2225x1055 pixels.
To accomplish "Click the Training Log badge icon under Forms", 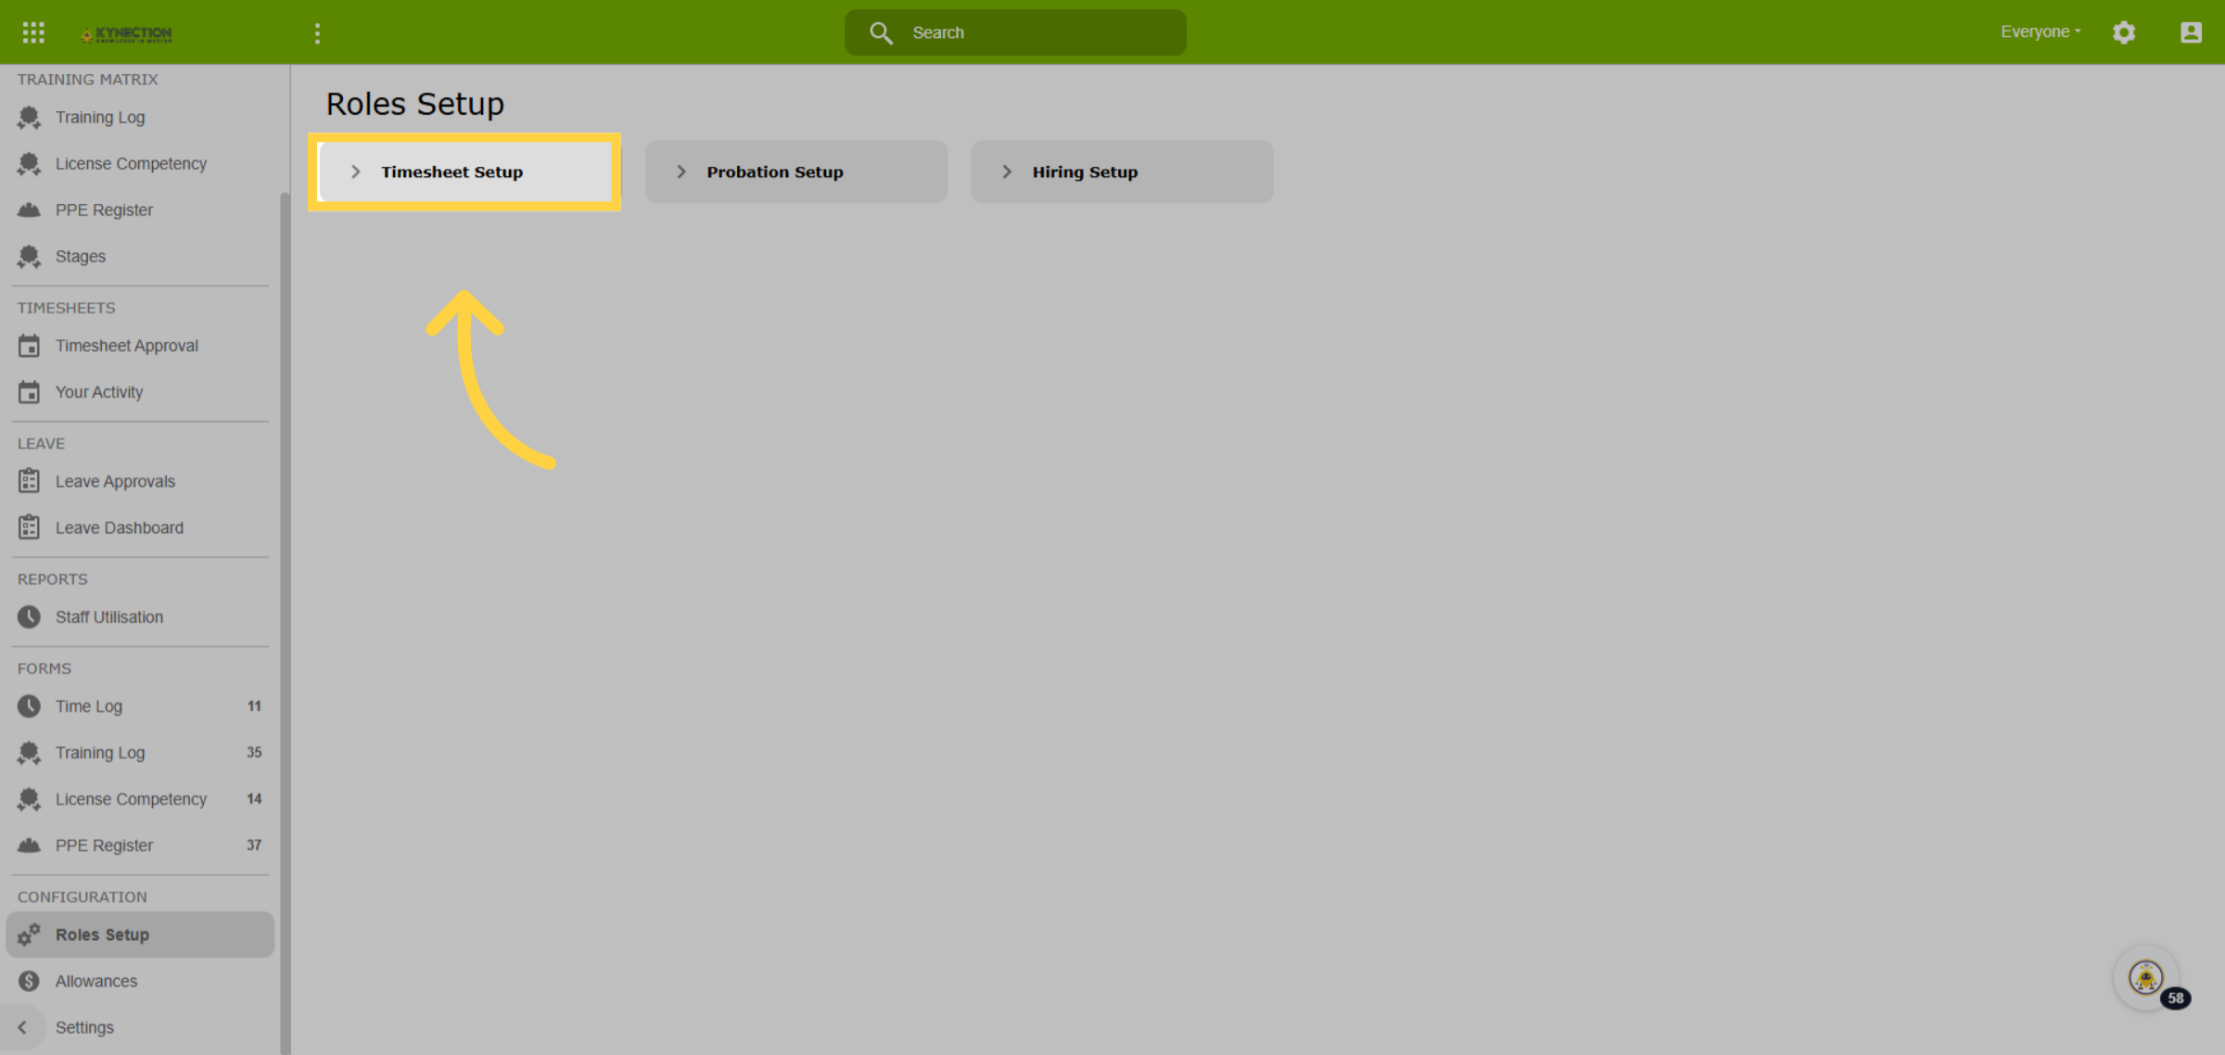I will [29, 753].
